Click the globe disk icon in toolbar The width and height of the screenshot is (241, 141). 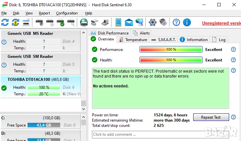point(84,22)
